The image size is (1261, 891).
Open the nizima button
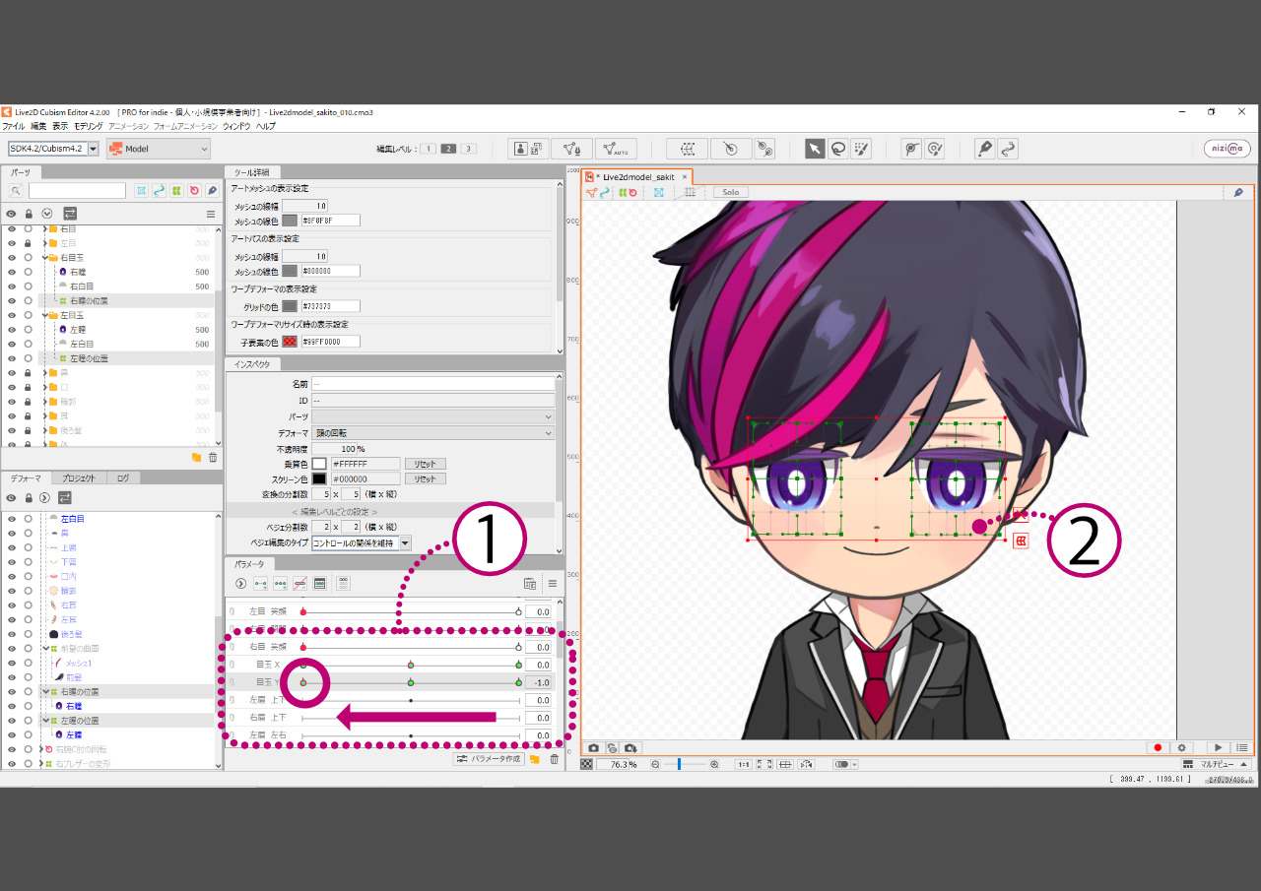[x=1227, y=149]
